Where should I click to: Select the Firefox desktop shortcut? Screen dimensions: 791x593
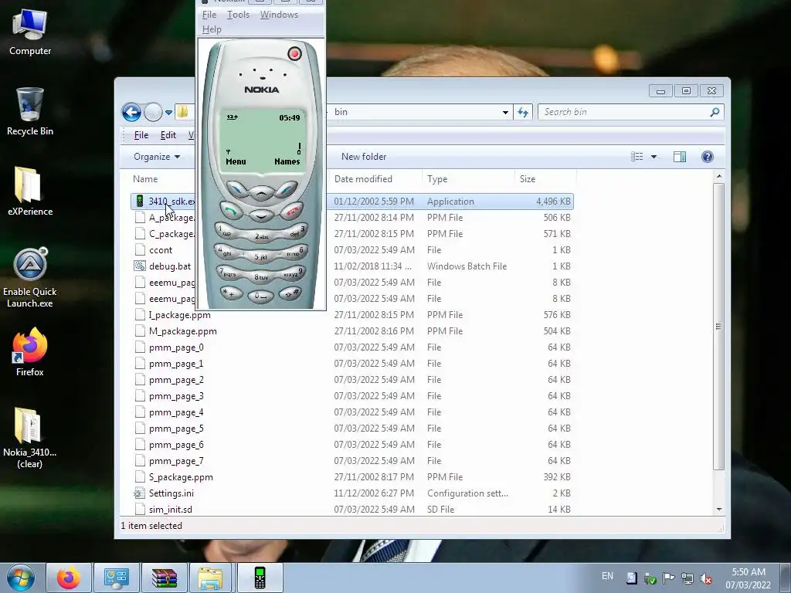[x=30, y=352]
